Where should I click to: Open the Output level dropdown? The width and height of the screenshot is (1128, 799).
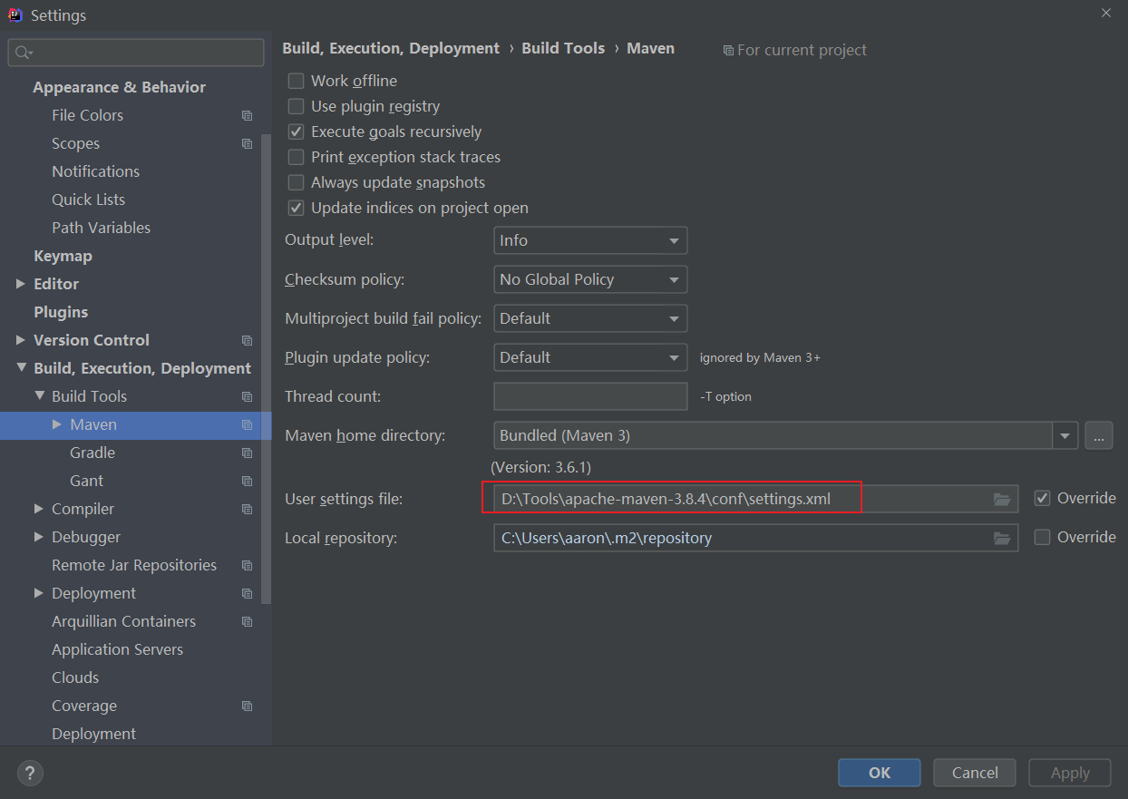(x=590, y=240)
